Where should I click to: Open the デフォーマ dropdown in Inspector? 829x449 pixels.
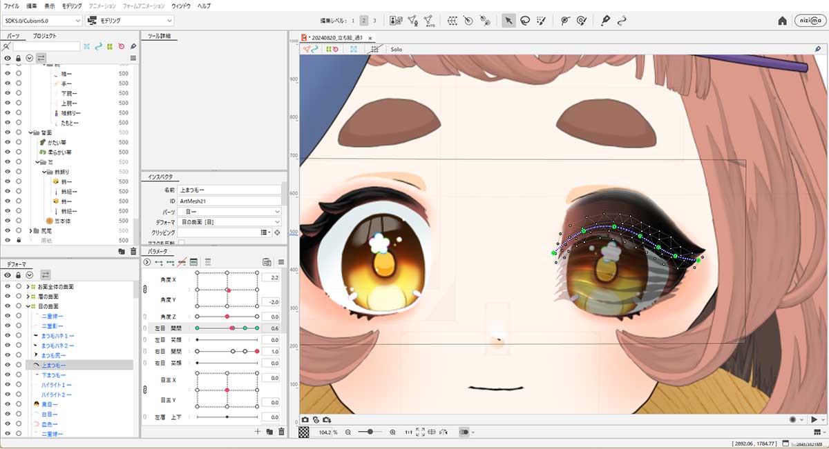click(x=229, y=221)
